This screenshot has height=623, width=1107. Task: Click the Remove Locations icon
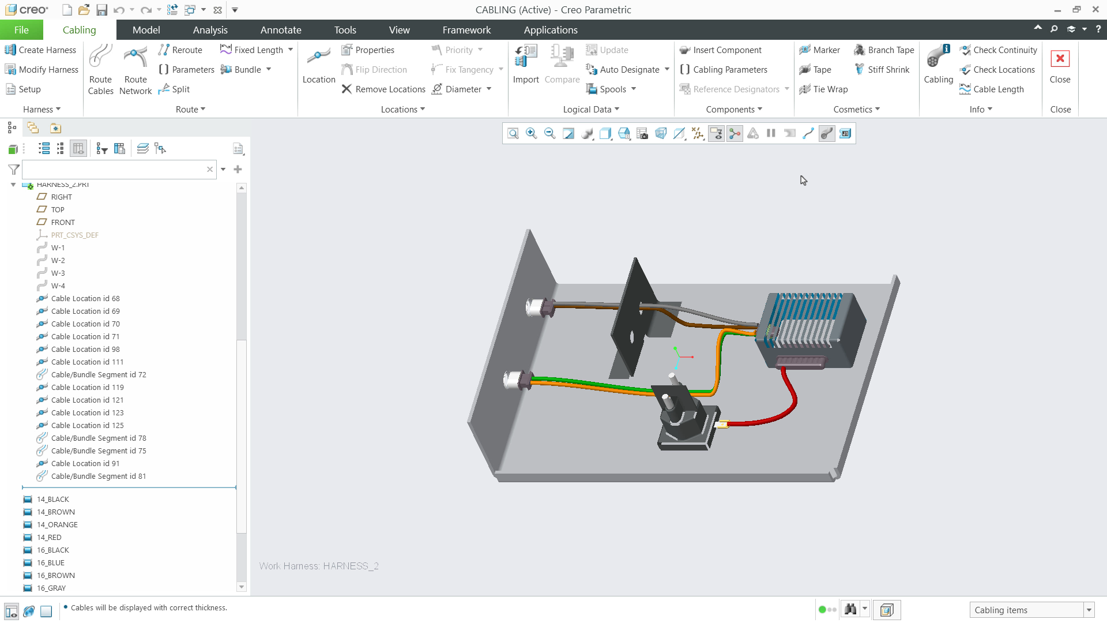347,89
